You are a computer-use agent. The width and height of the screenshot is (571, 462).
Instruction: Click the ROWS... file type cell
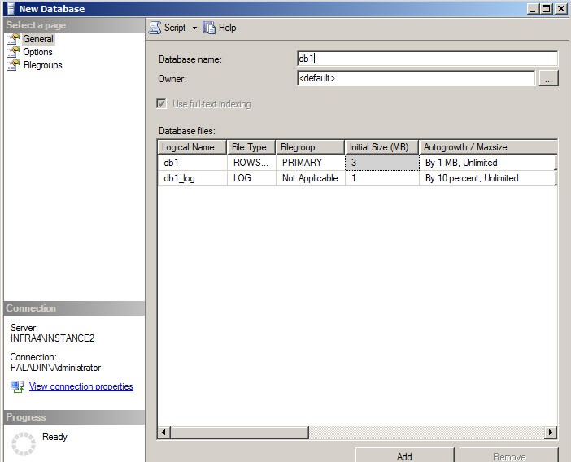click(251, 163)
